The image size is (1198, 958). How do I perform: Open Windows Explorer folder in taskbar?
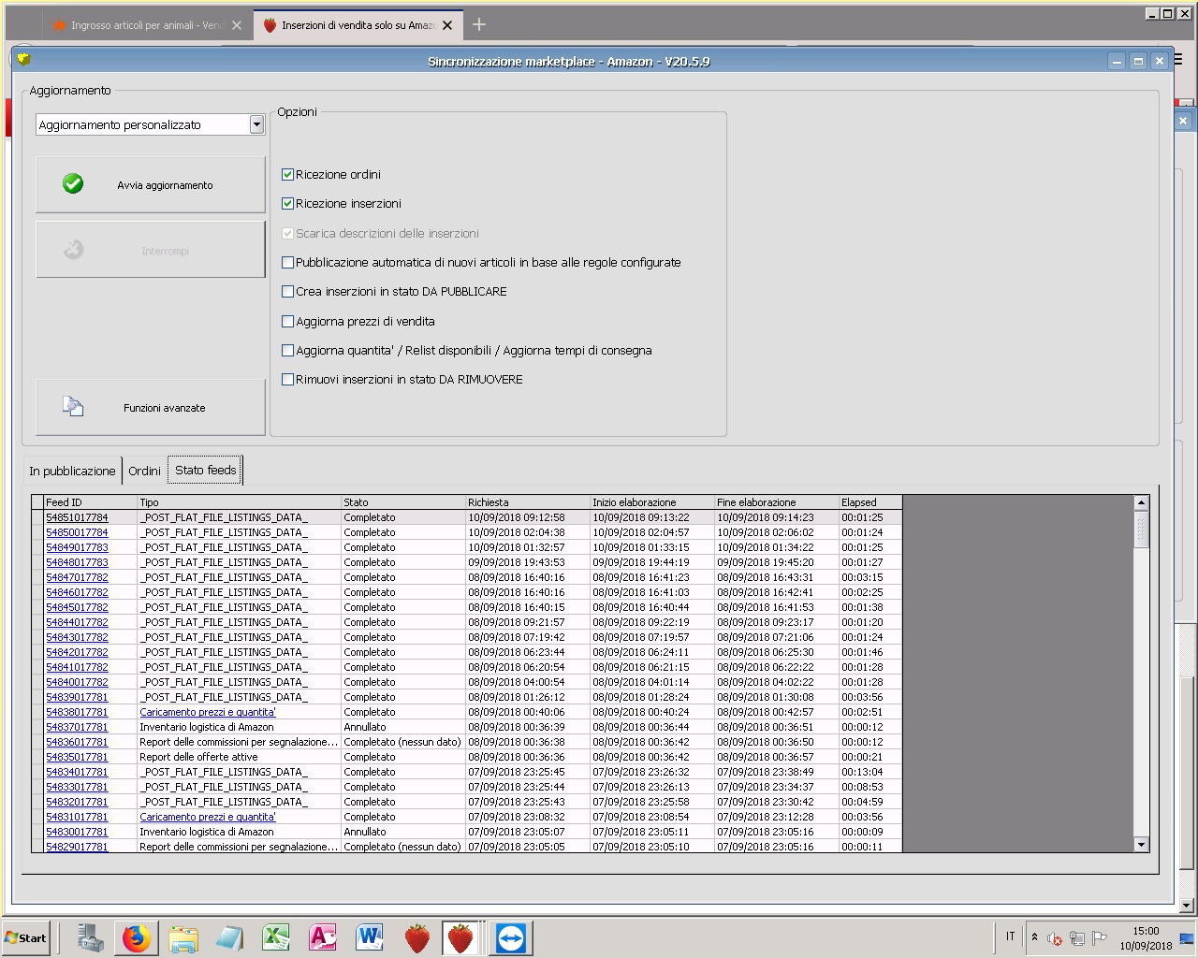tap(183, 938)
